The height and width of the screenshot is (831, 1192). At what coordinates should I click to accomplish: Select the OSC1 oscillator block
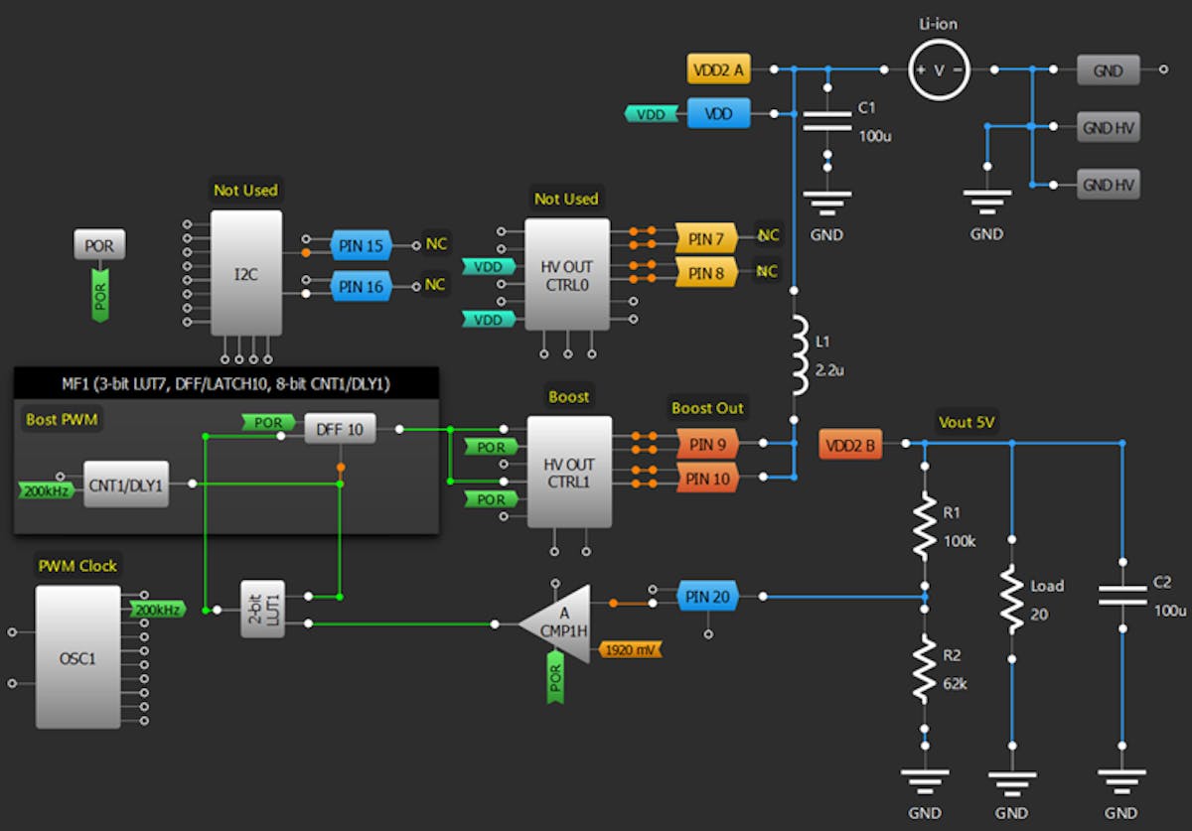coord(76,655)
